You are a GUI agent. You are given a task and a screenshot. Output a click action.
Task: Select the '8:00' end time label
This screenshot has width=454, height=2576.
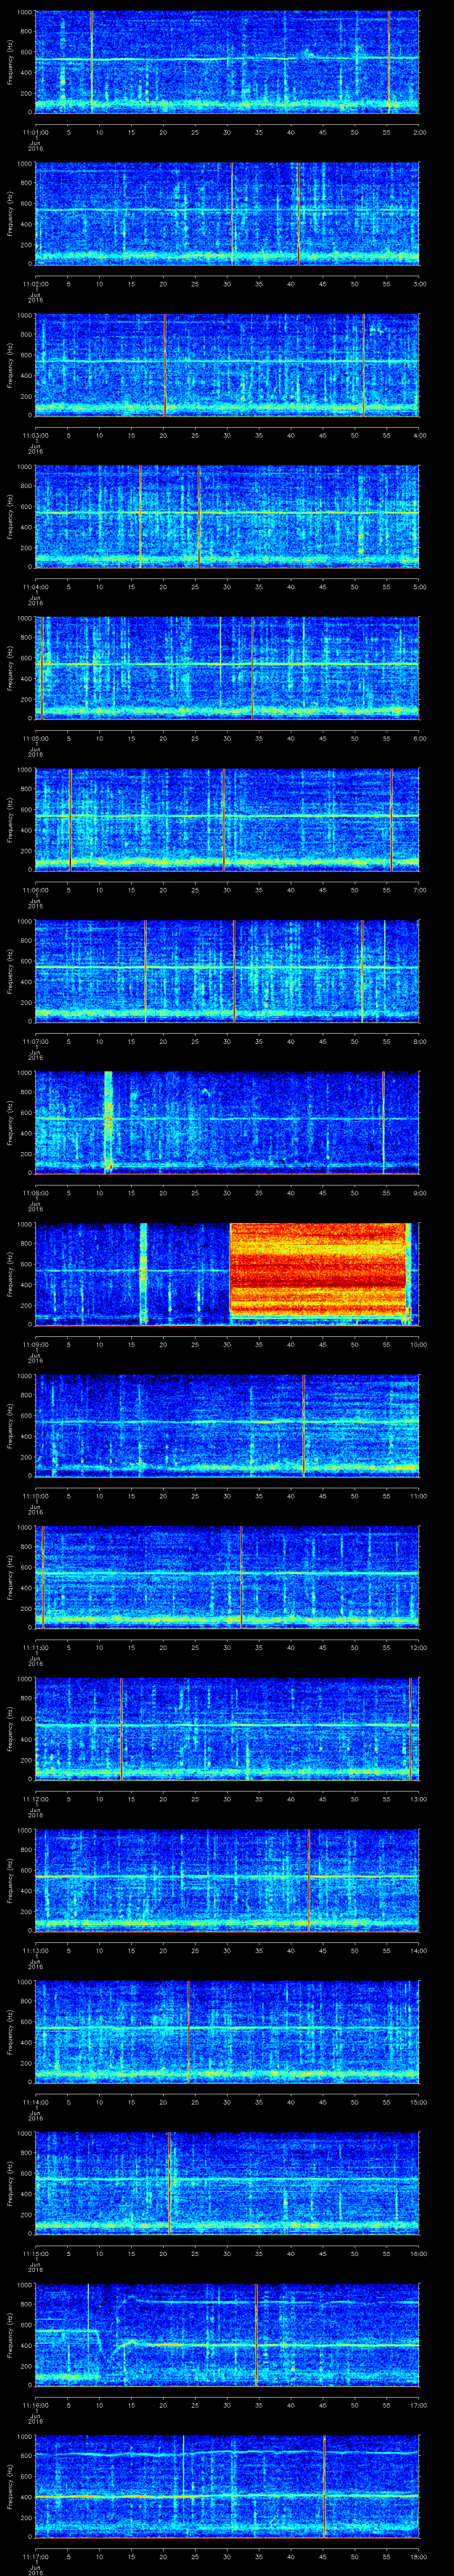tap(419, 1041)
